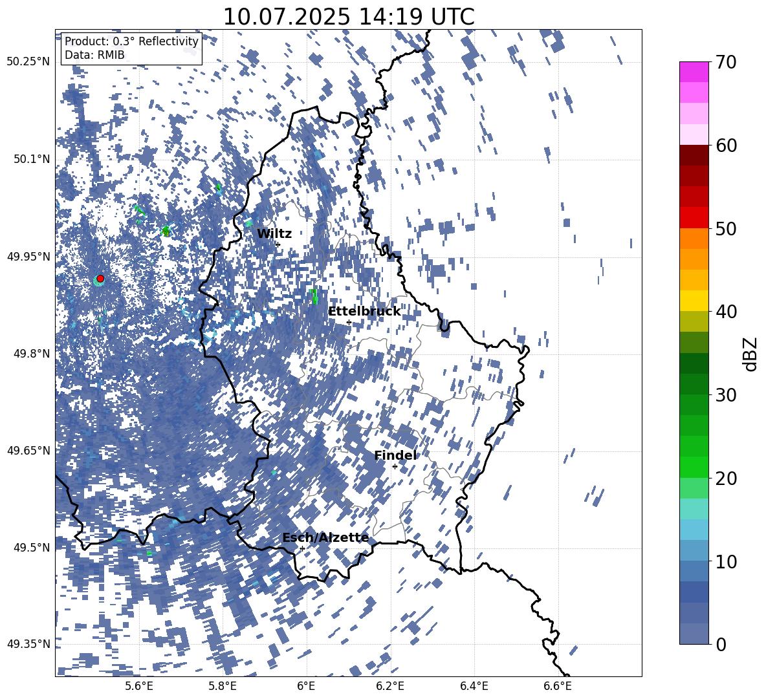766x699 pixels.
Task: Click the 6°E longitude label
Action: [306, 686]
